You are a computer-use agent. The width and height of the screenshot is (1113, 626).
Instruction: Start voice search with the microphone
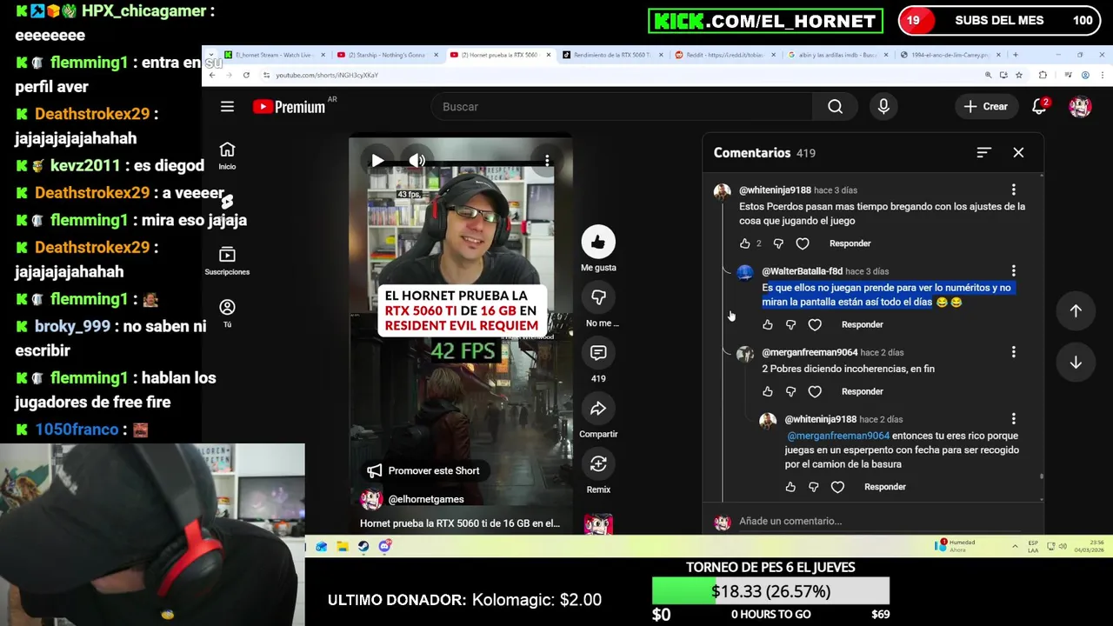coord(883,106)
